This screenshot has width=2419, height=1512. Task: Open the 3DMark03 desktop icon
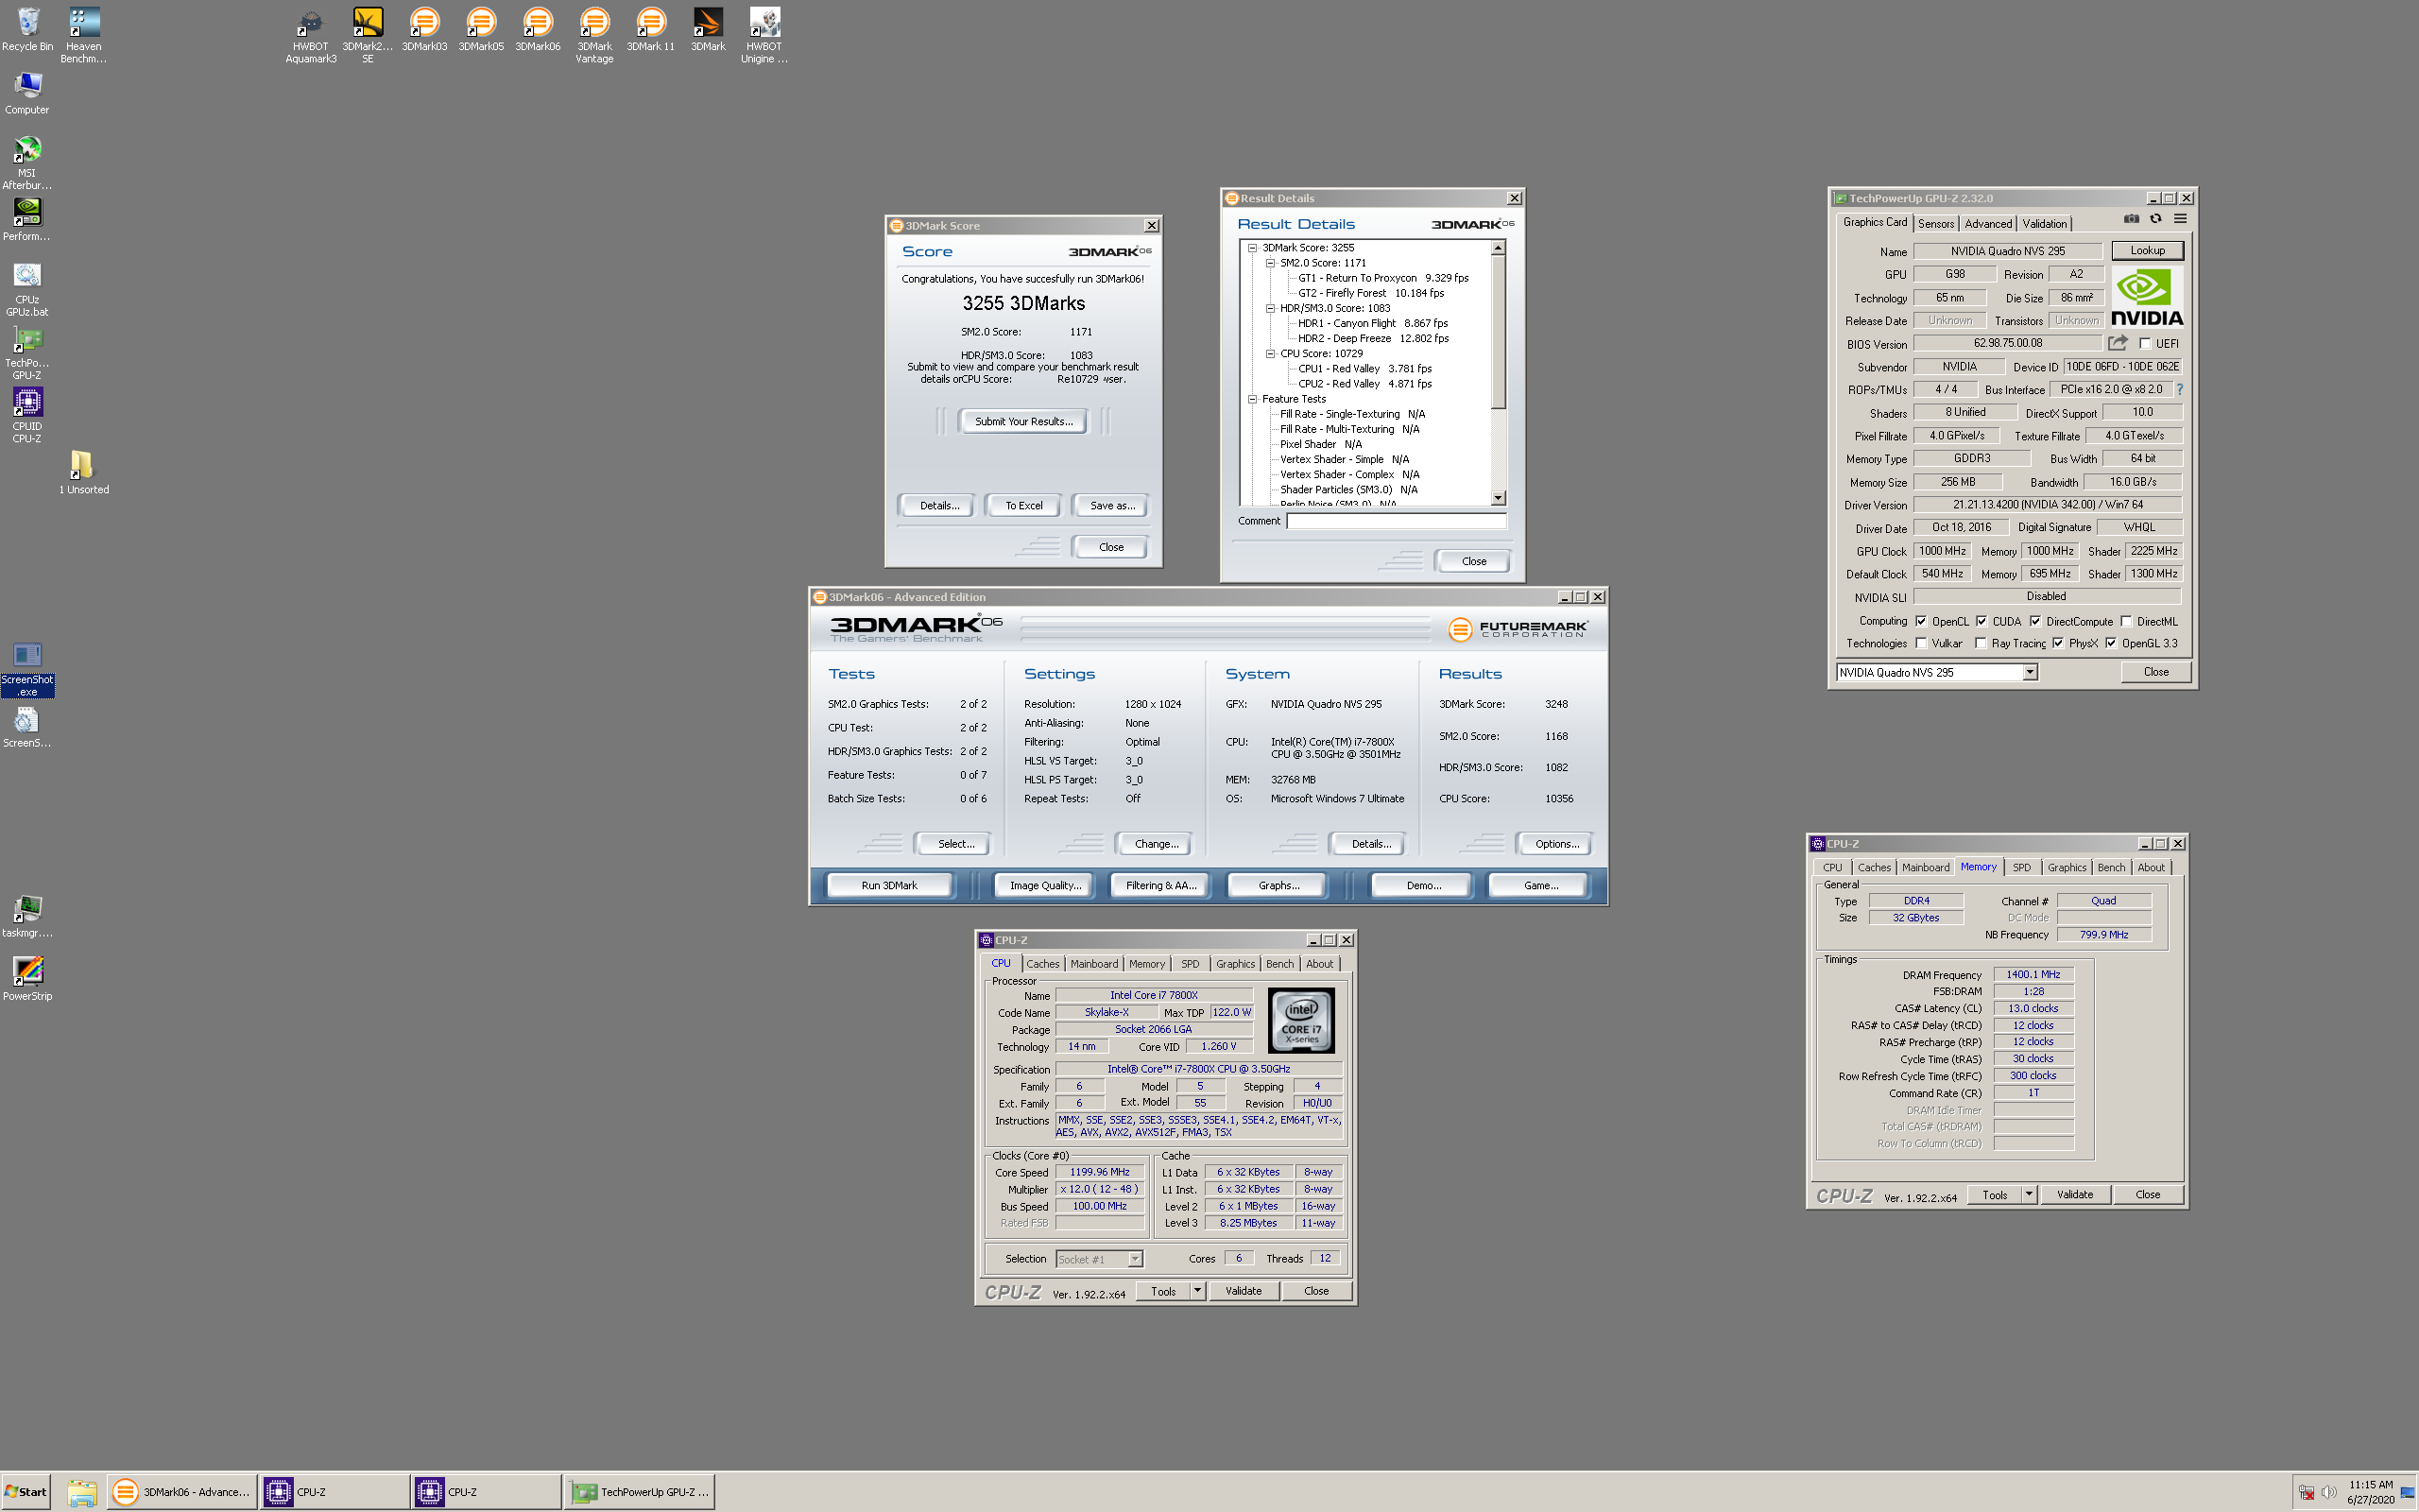point(425,30)
